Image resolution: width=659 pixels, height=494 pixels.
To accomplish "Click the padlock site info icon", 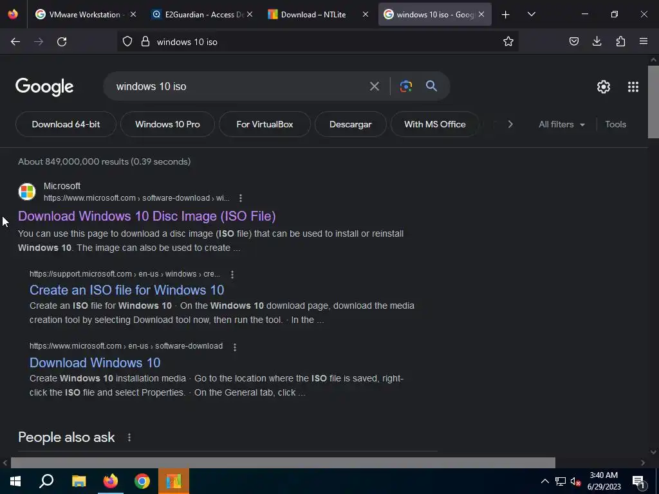I will coord(145,41).
